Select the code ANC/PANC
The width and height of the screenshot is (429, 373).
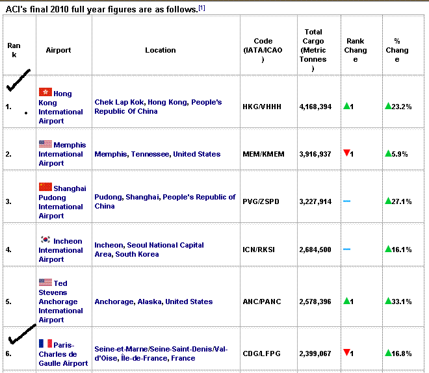click(262, 302)
